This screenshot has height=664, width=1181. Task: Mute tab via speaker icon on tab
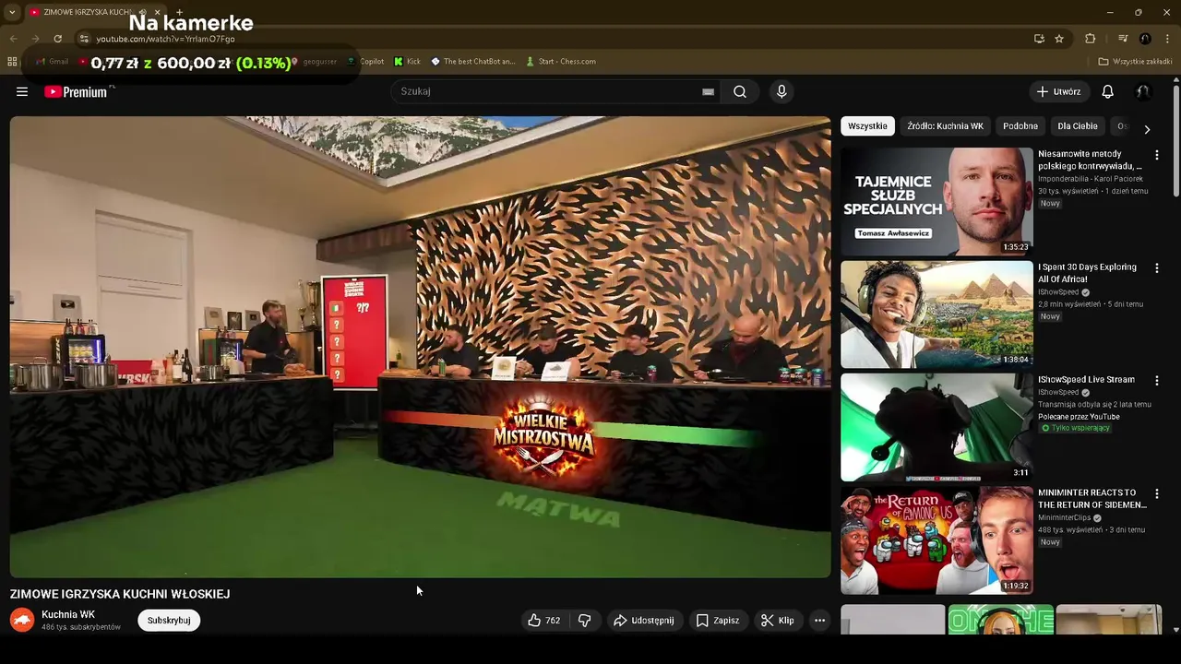coord(142,12)
